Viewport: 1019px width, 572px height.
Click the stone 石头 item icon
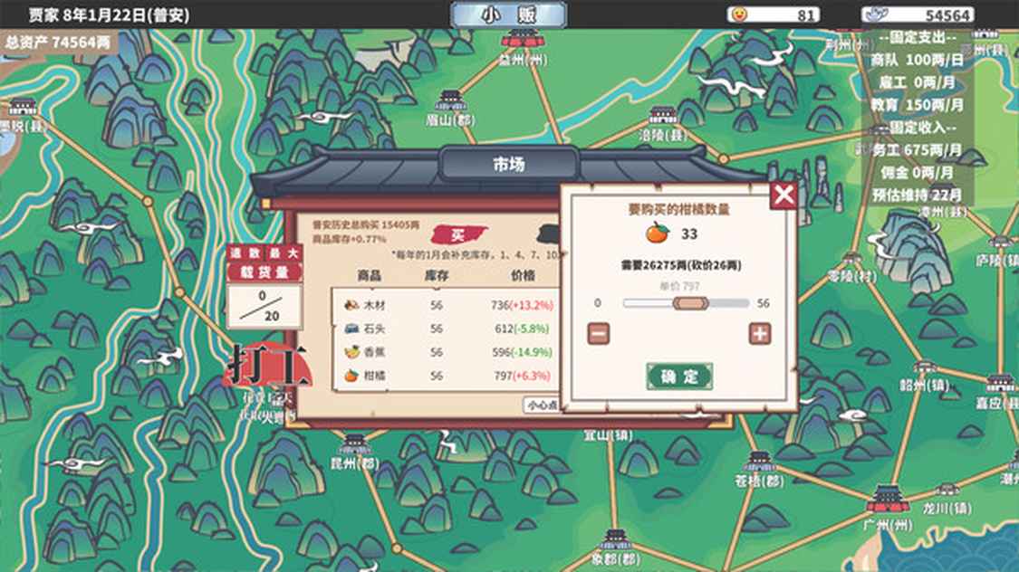click(x=351, y=329)
